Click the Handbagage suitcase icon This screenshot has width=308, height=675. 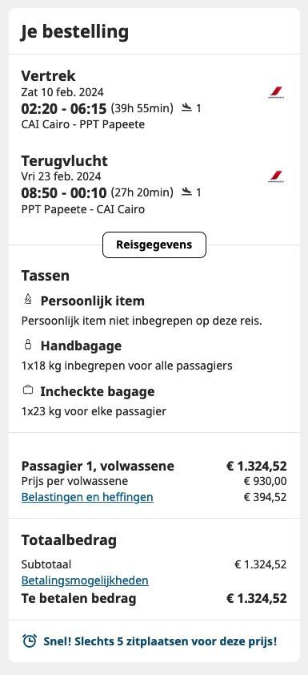click(x=28, y=345)
